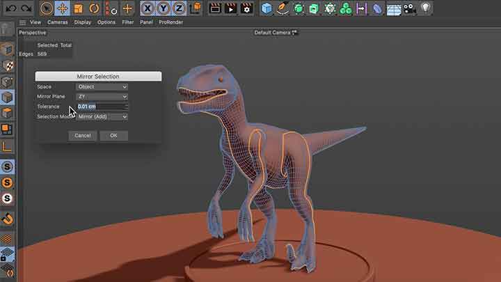This screenshot has width=501, height=282.
Task: Render to Picture Viewer icon
Action: [231, 8]
